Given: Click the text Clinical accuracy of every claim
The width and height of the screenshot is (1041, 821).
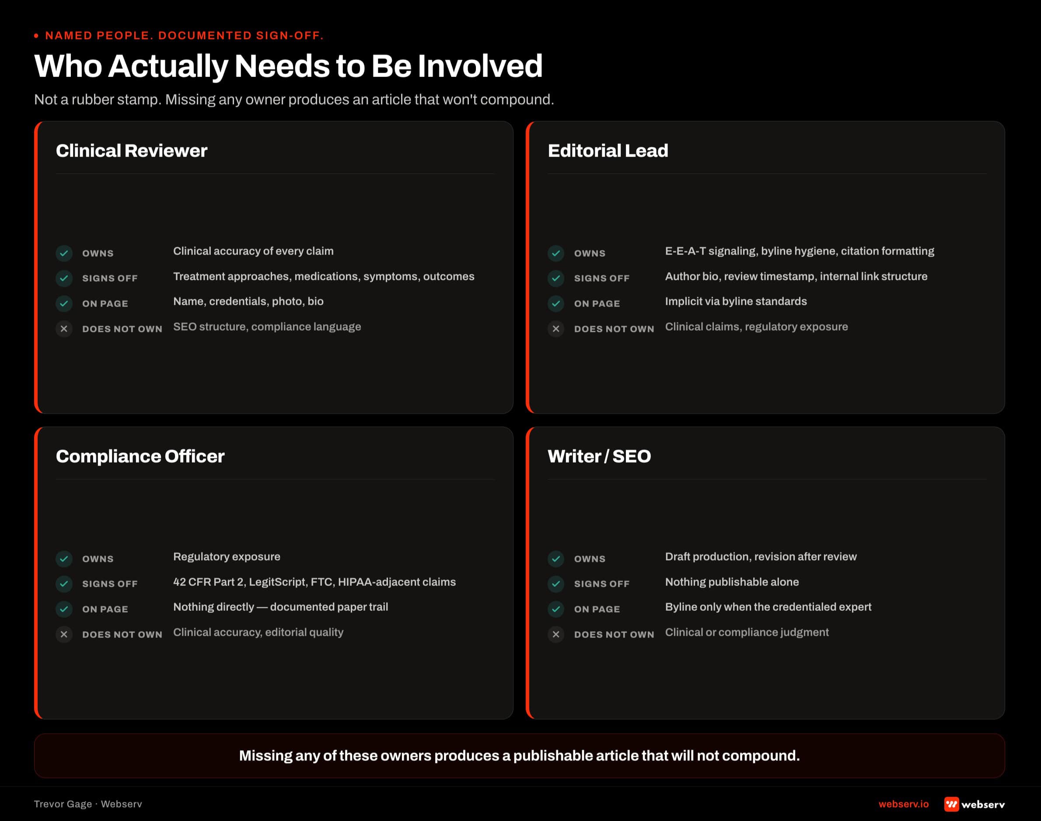Looking at the screenshot, I should [253, 251].
